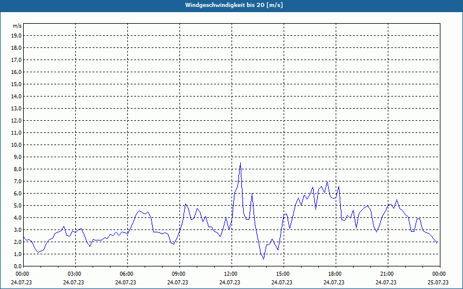
Task: Select the 3,0 y-axis label
Action: pyautogui.click(x=17, y=229)
